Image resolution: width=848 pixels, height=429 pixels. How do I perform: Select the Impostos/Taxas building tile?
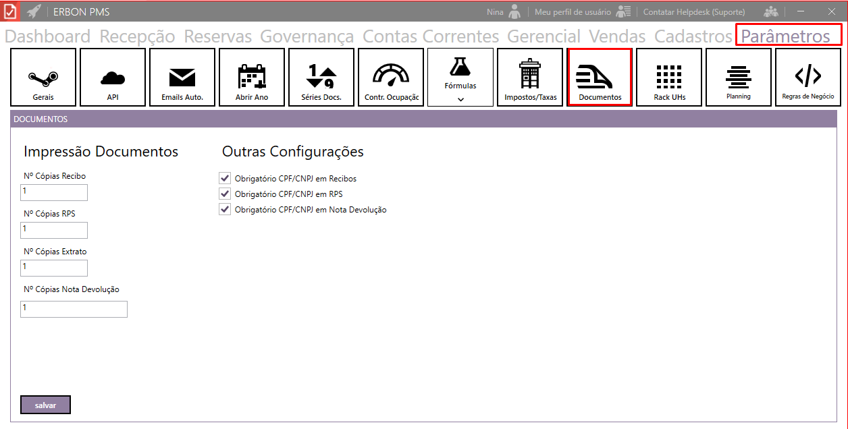click(x=530, y=78)
